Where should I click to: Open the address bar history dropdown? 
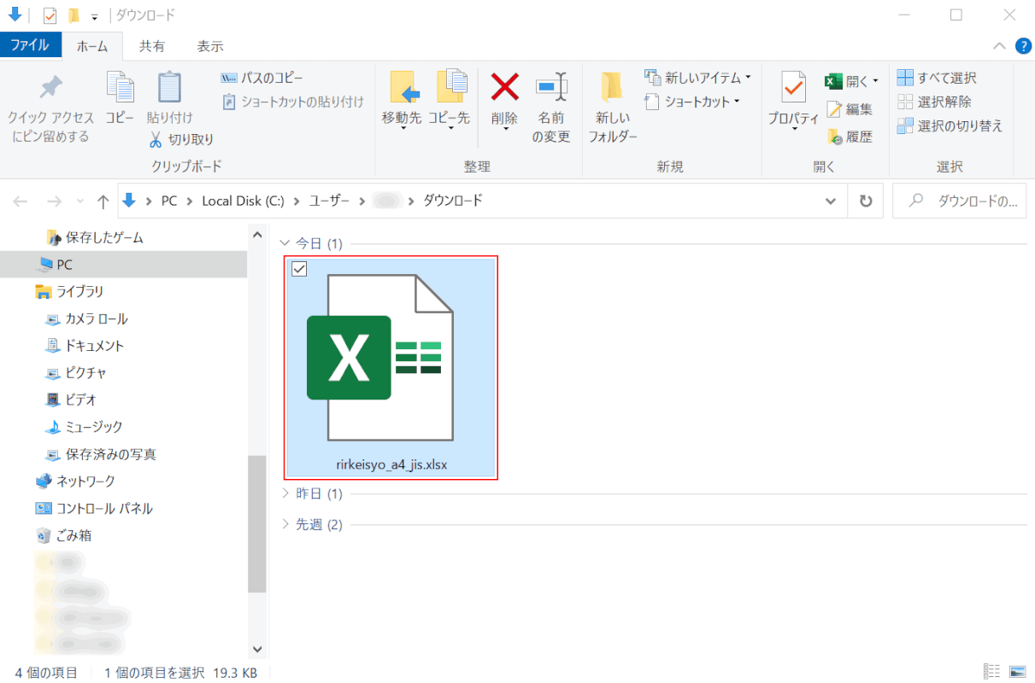[830, 201]
